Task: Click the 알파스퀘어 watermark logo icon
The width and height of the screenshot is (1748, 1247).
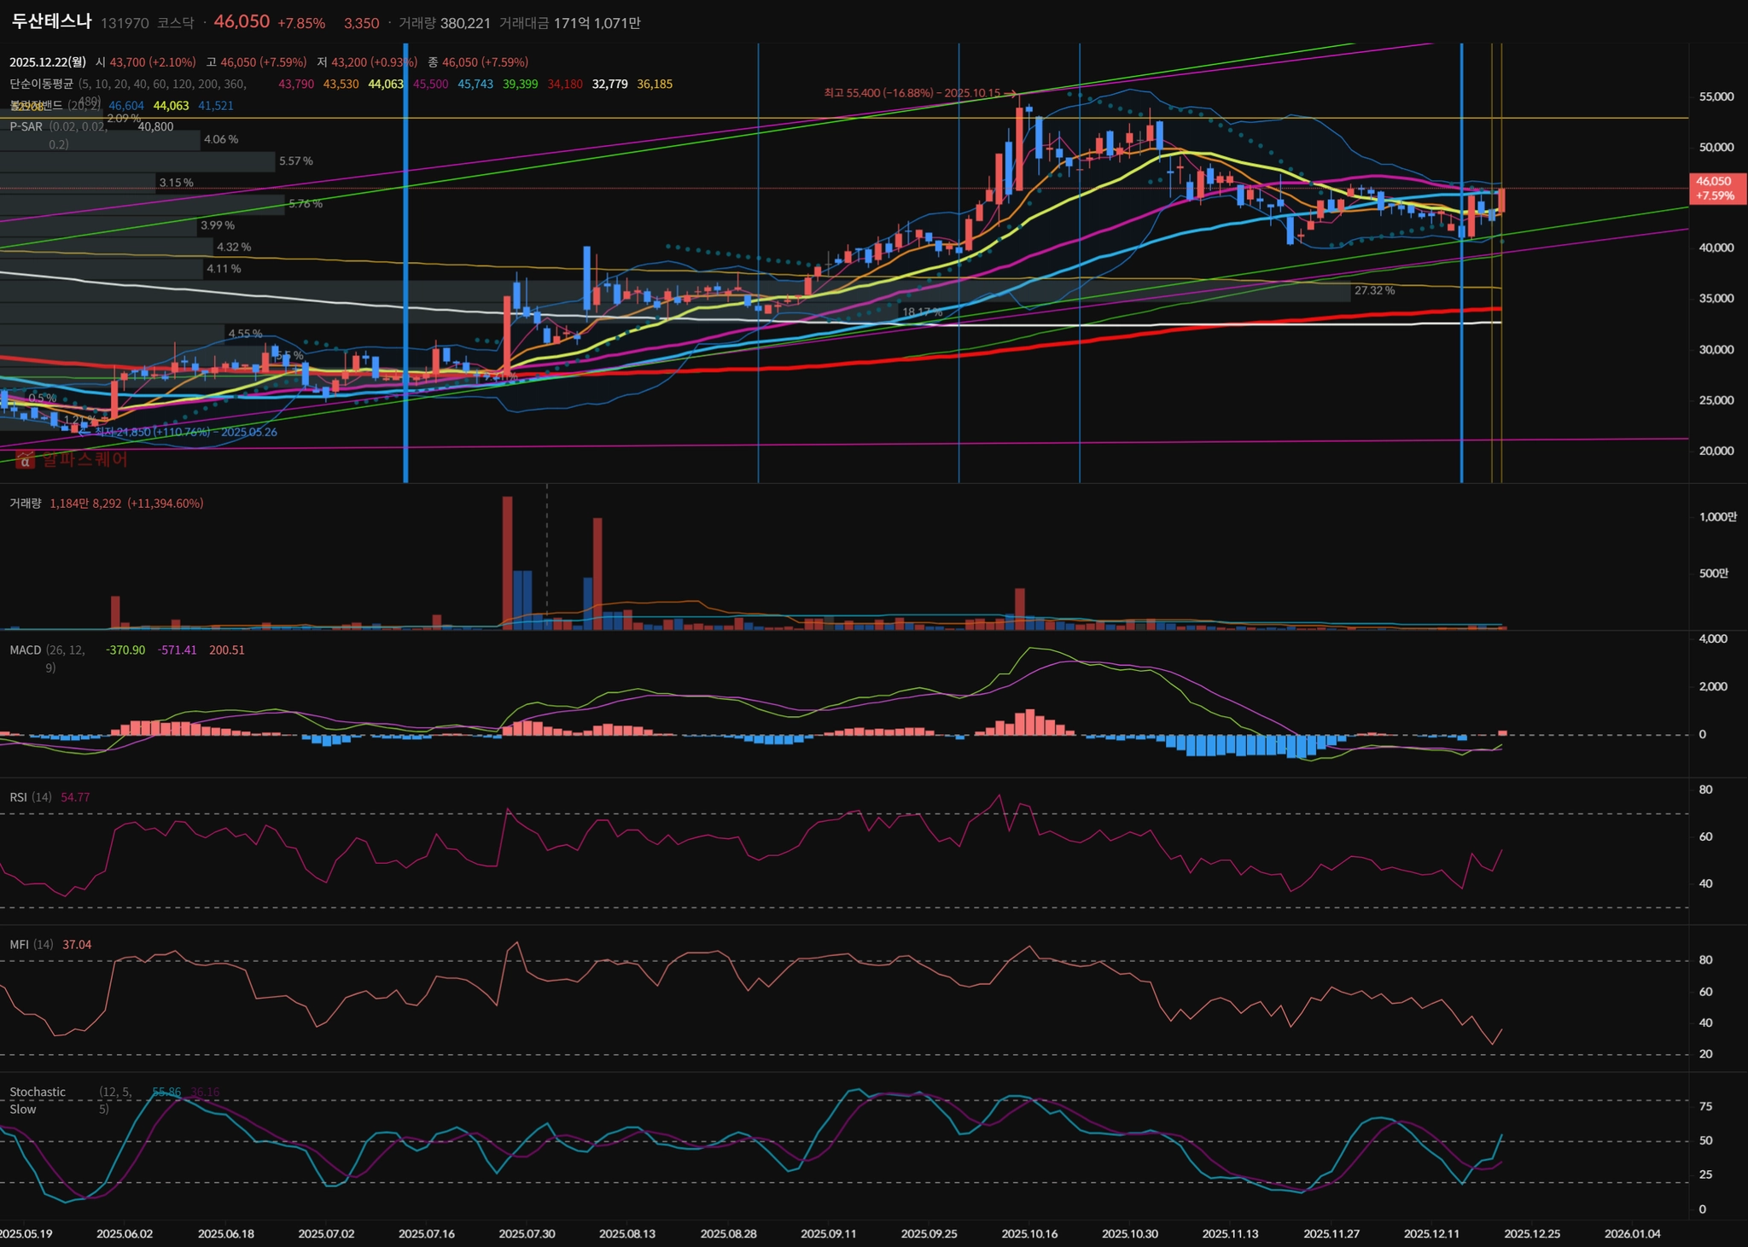Action: [x=25, y=460]
